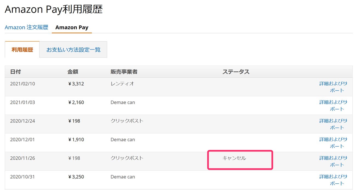The height and width of the screenshot is (190, 357).
Task: Click the 販売事業者 column header
Action: (124, 72)
